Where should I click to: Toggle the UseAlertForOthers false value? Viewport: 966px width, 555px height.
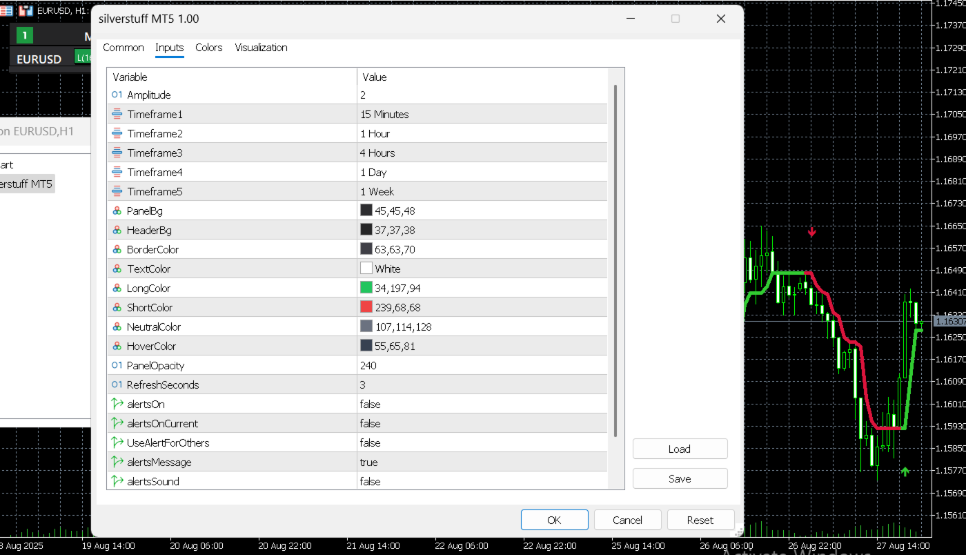(x=482, y=442)
